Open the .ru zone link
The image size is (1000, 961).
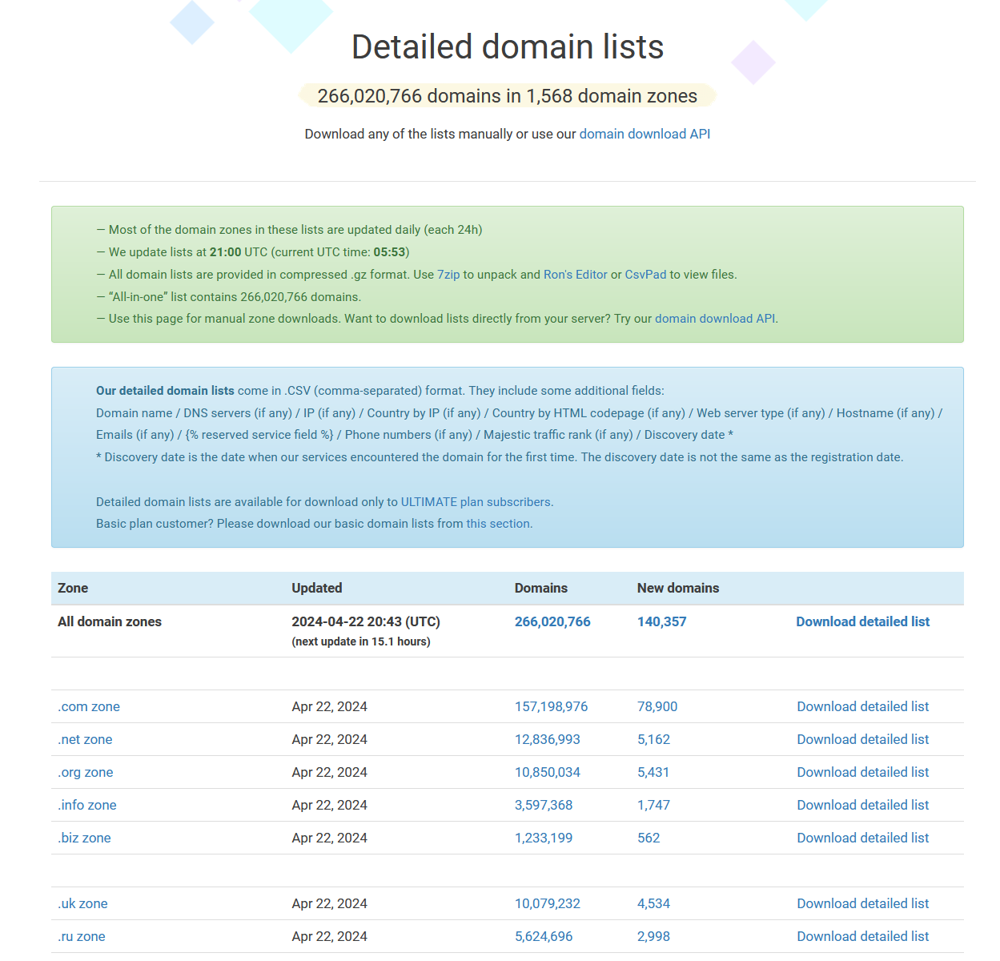tap(82, 936)
